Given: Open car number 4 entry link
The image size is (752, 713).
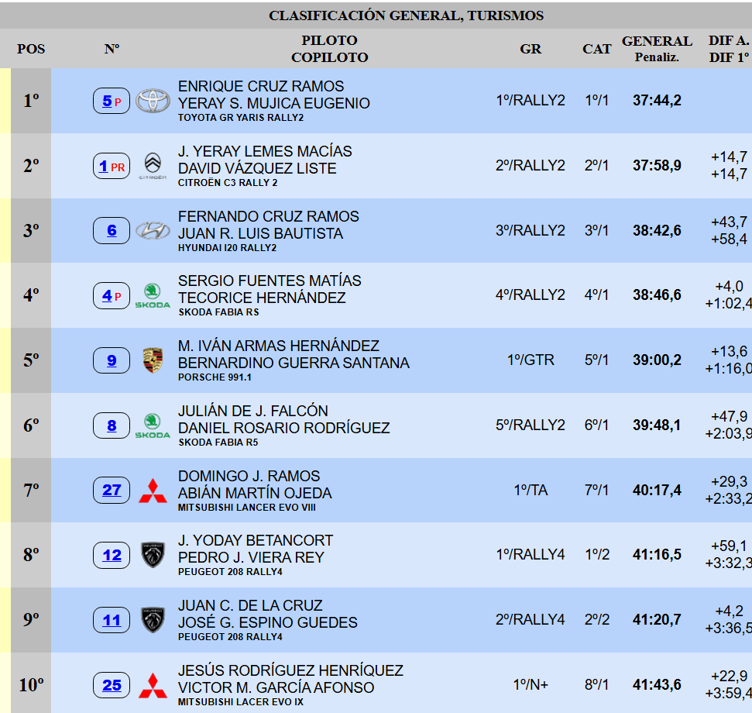Looking at the screenshot, I should (108, 295).
